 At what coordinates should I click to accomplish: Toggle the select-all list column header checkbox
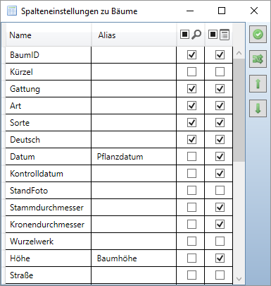click(213, 35)
